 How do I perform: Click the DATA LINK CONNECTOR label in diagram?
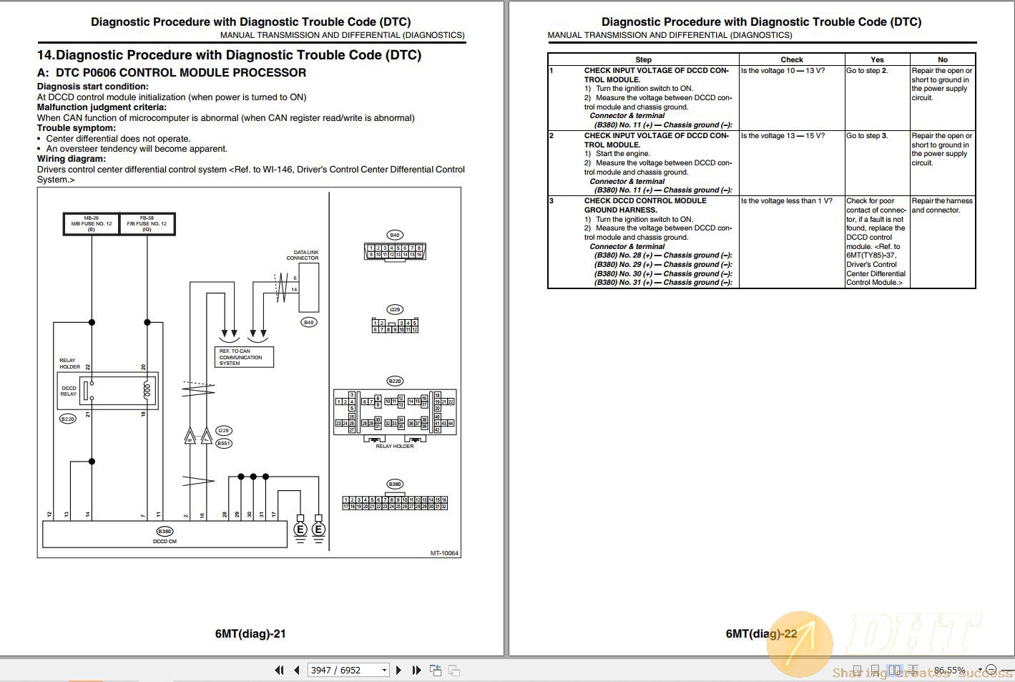(x=303, y=255)
